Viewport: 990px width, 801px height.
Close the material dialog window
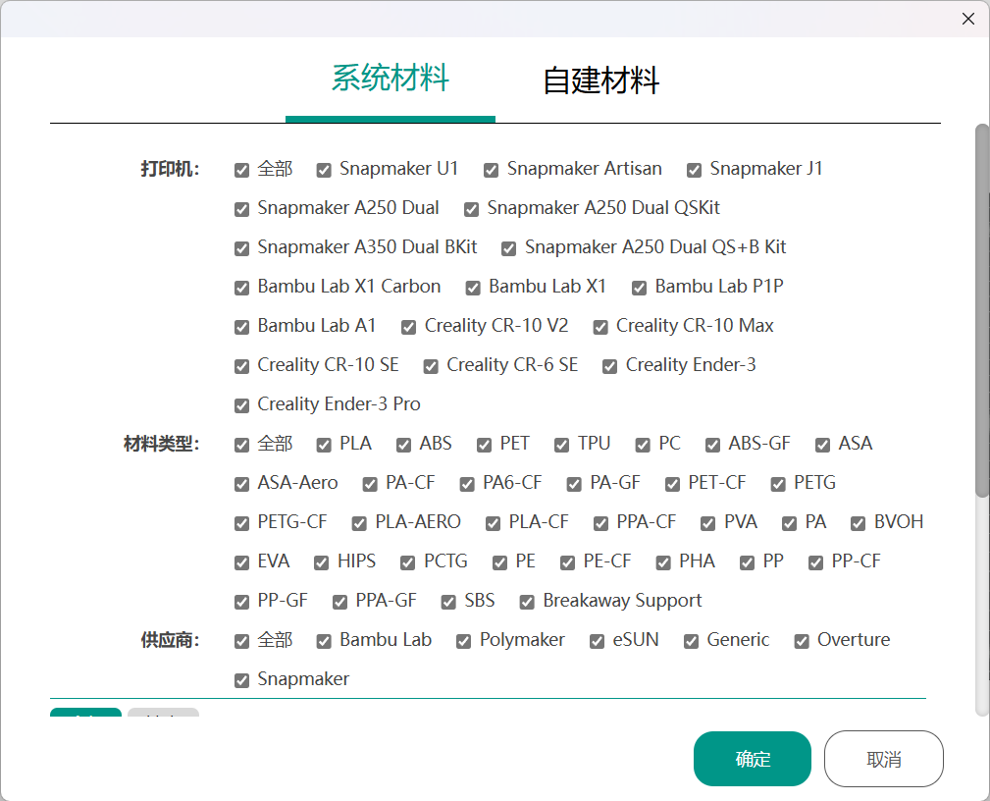coord(967,19)
